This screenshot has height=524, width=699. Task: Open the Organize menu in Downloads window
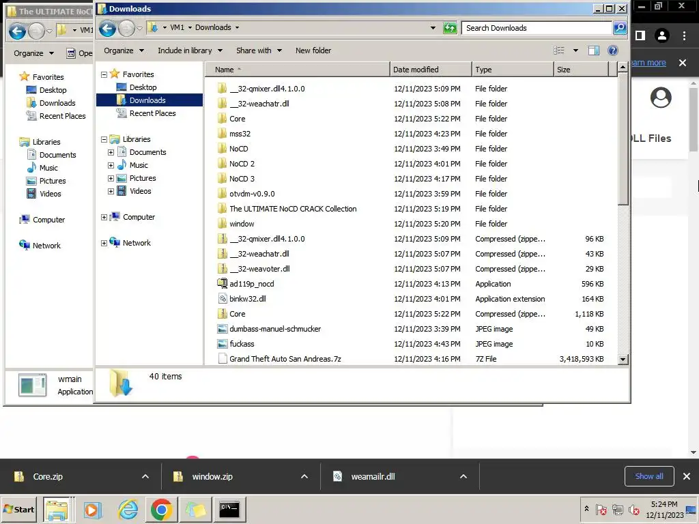point(124,50)
